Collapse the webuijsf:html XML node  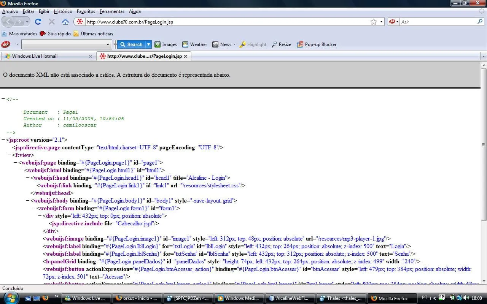tap(22, 170)
